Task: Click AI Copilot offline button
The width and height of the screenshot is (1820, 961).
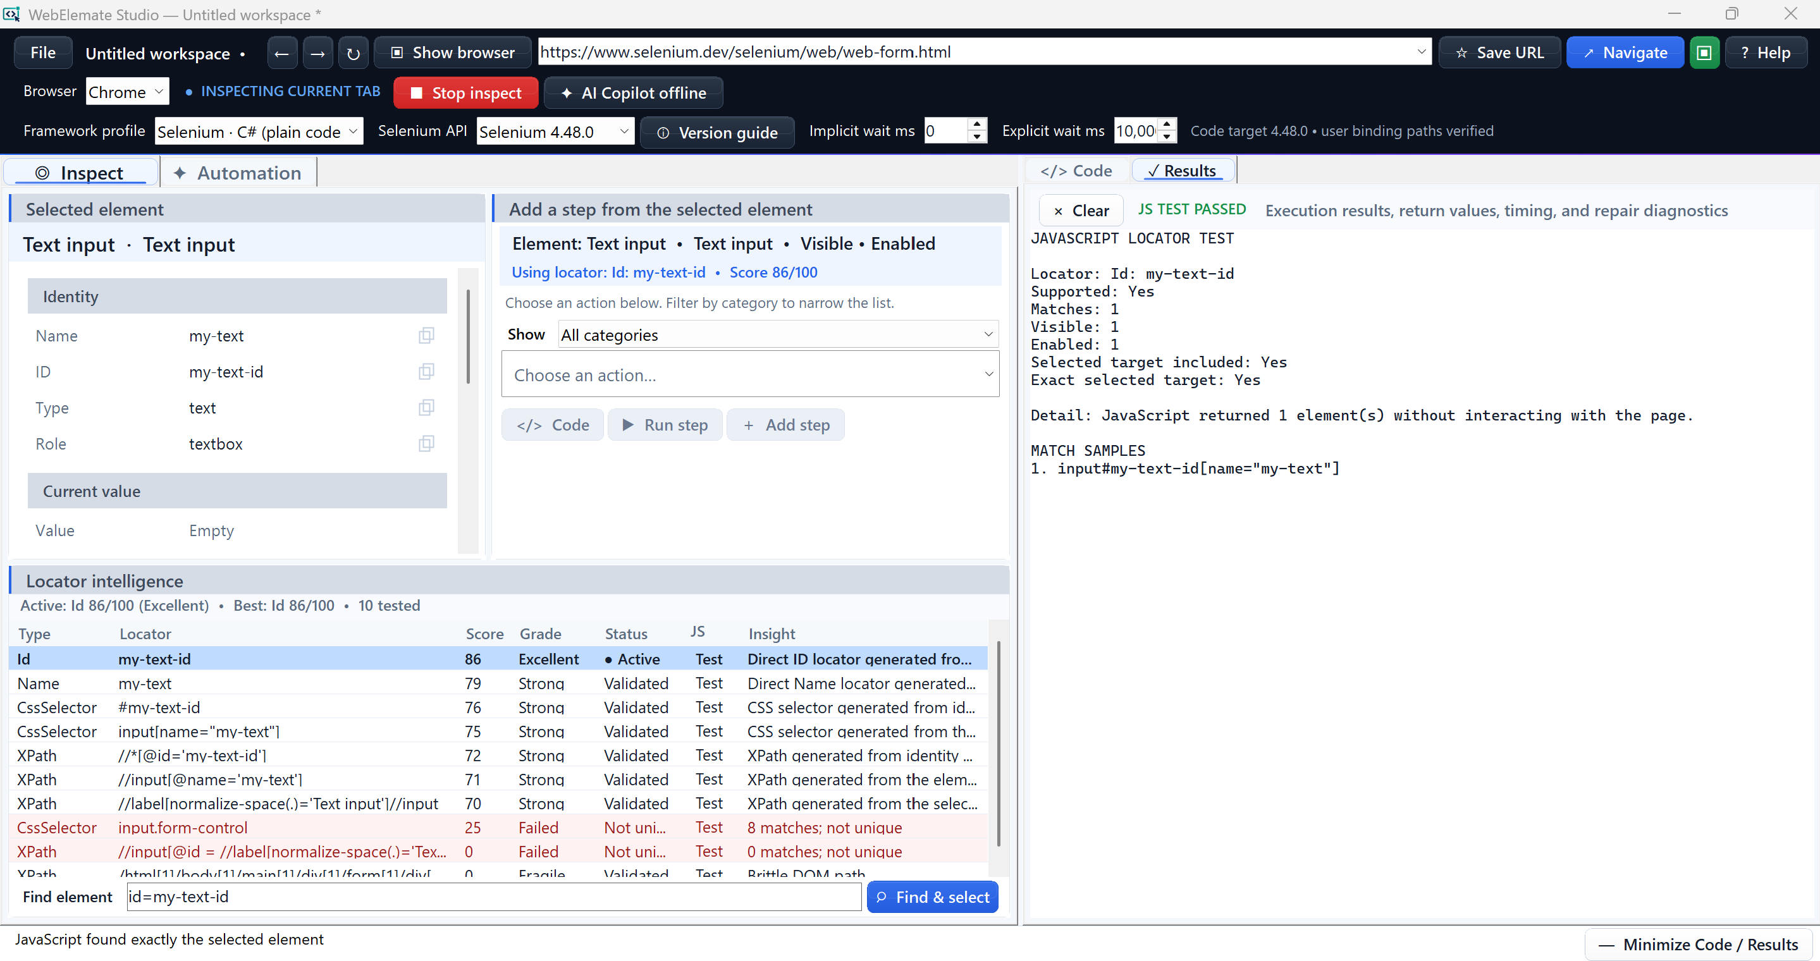Action: click(x=633, y=92)
